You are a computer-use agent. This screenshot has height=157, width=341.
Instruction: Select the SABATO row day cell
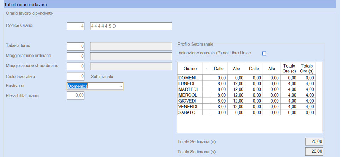190,112
